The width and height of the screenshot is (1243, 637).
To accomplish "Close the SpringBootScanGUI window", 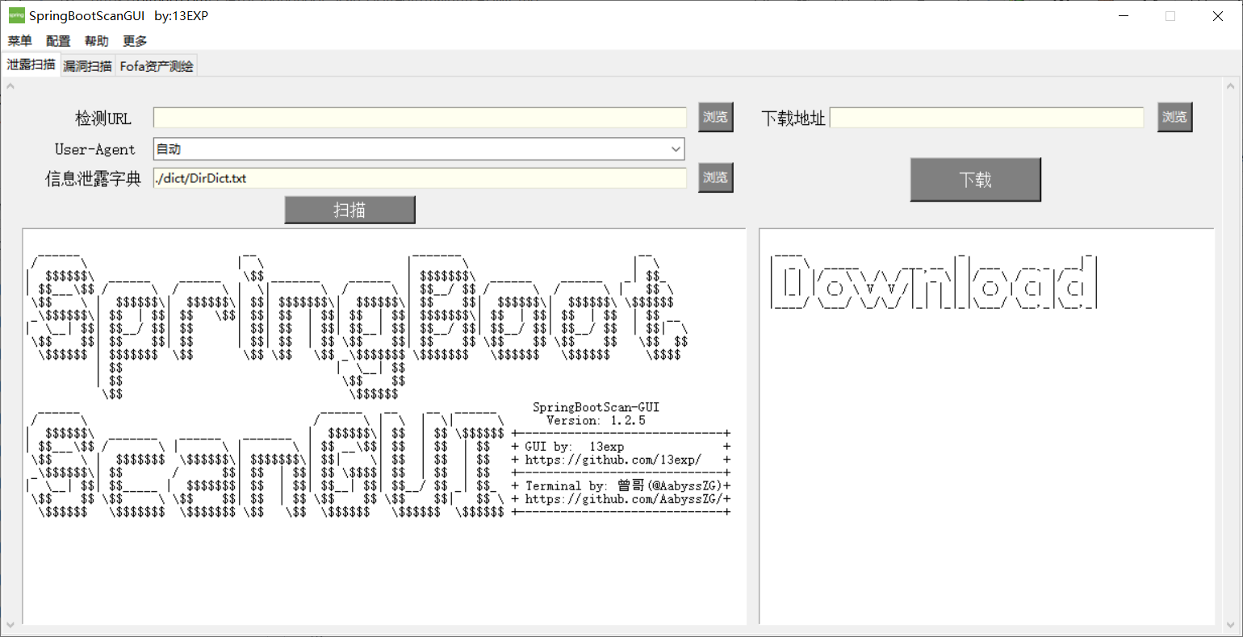I will [1218, 16].
